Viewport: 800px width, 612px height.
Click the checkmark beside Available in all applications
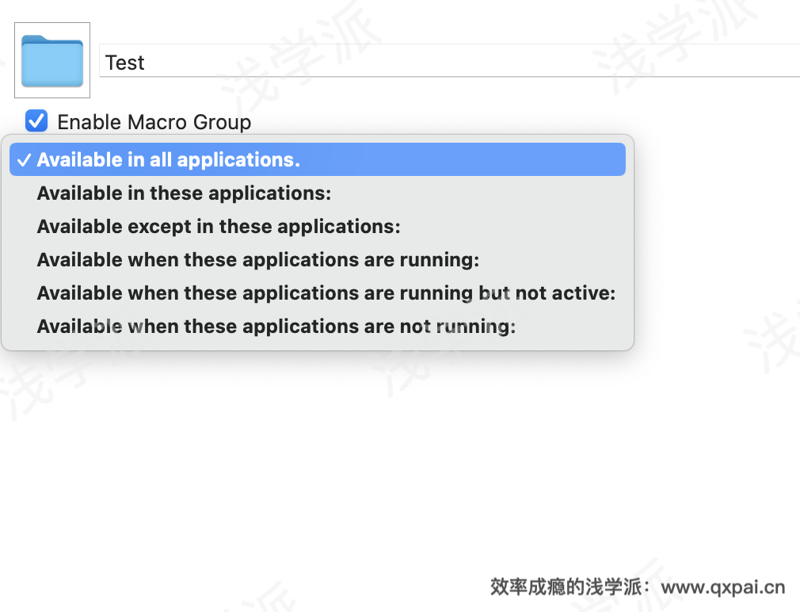25,160
